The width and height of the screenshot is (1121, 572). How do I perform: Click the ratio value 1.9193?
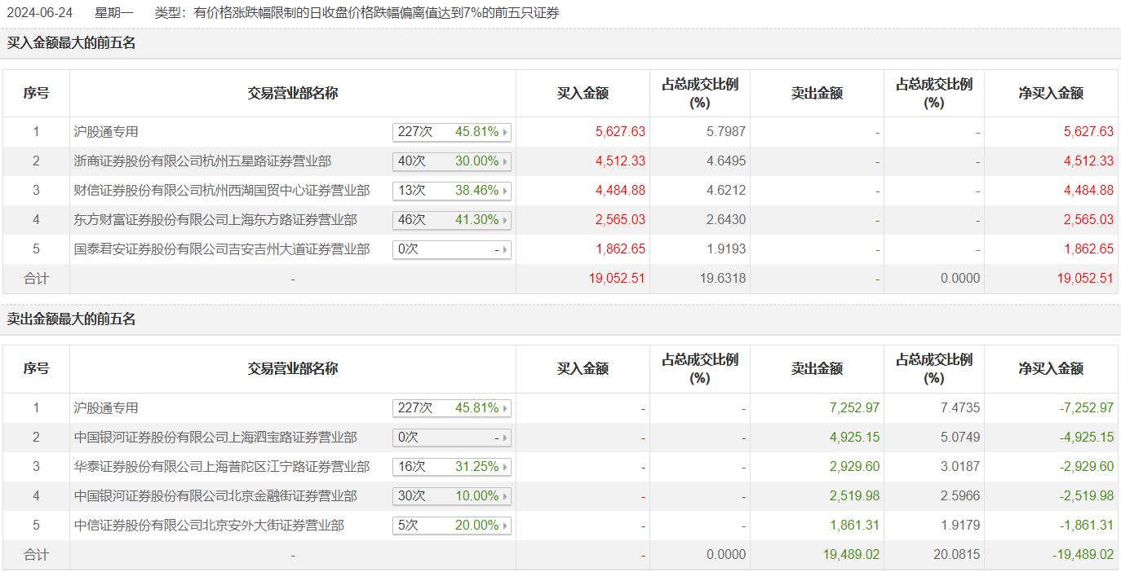(x=726, y=249)
